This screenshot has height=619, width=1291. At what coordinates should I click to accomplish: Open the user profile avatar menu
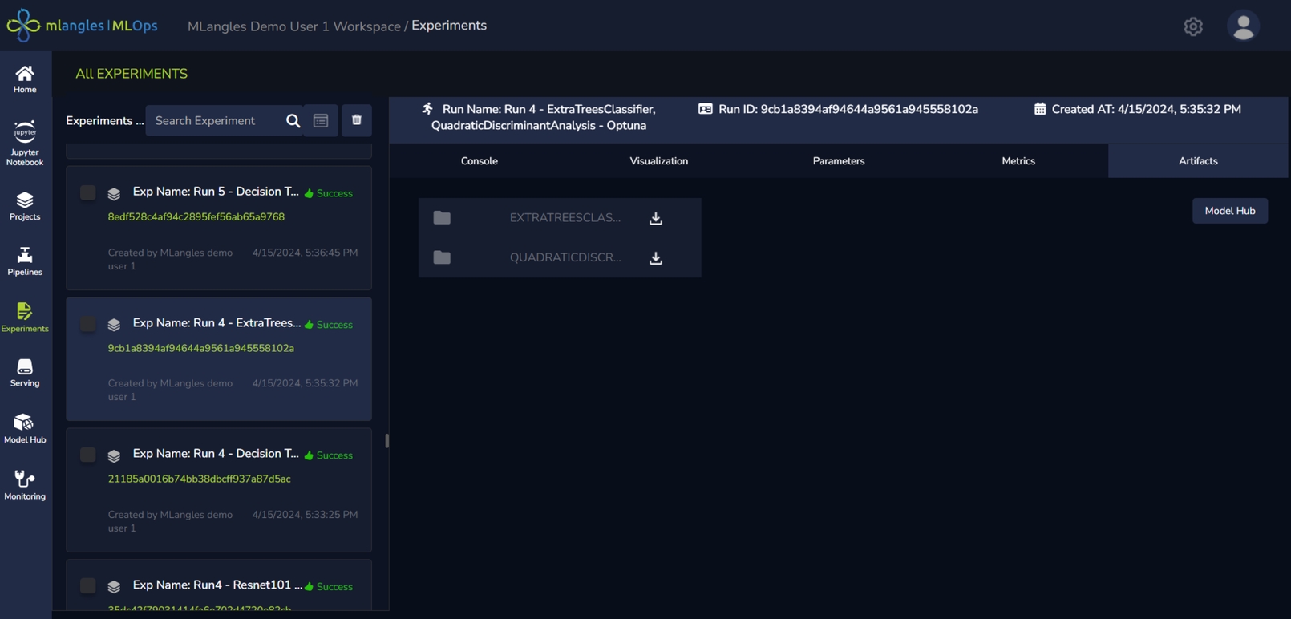1243,26
